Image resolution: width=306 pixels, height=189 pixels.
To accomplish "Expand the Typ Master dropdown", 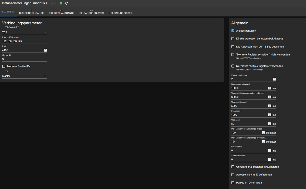I will click(24, 76).
